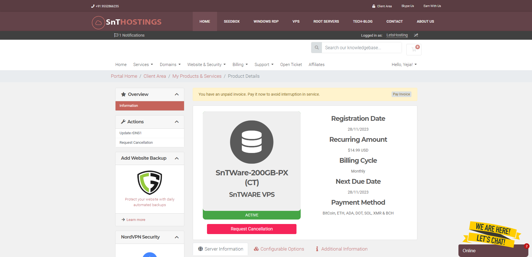
Task: Open TECH-BLOG navigation item
Action: (x=363, y=22)
